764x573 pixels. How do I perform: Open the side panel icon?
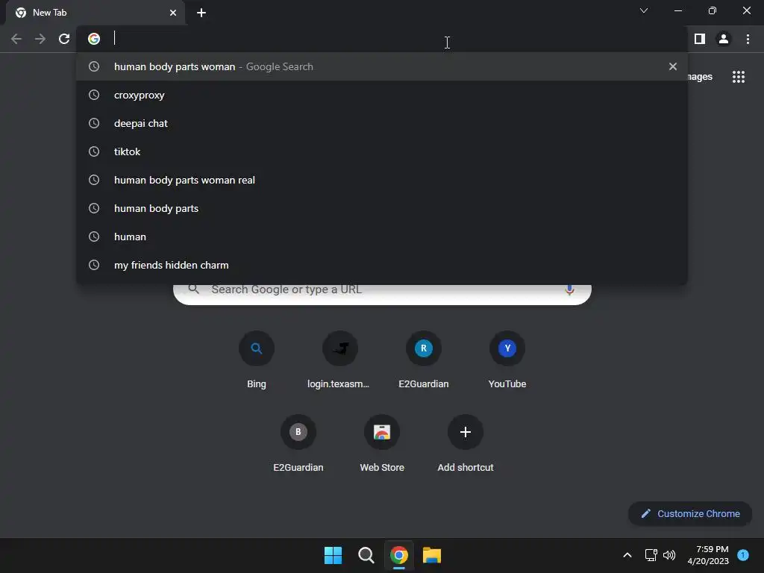(700, 39)
